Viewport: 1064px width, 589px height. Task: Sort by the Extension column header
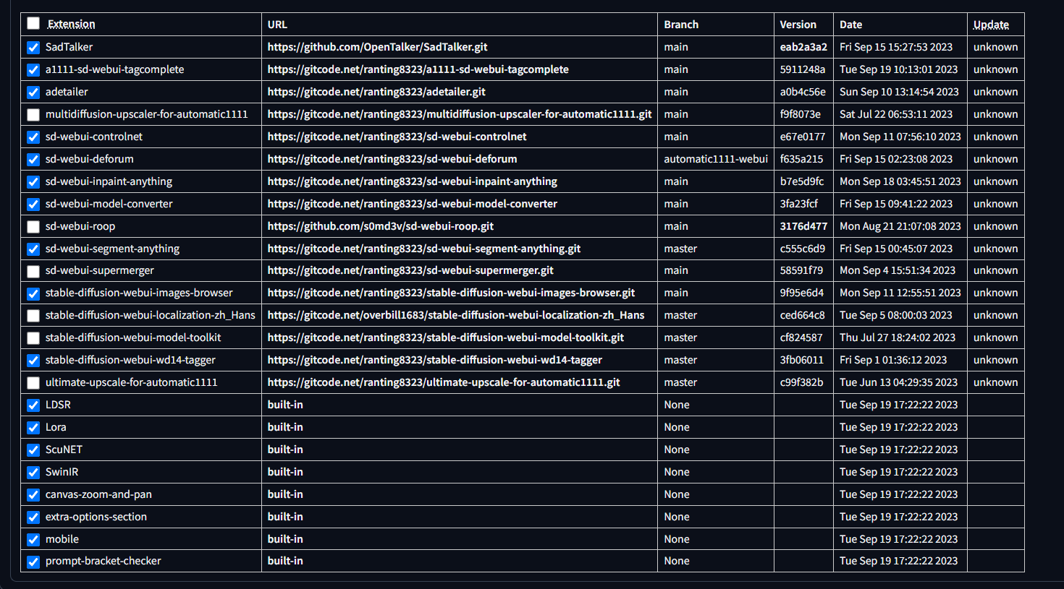pos(72,23)
